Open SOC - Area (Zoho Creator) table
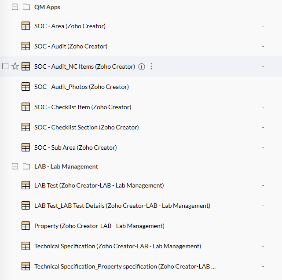The height and width of the screenshot is (280, 282). [x=70, y=26]
